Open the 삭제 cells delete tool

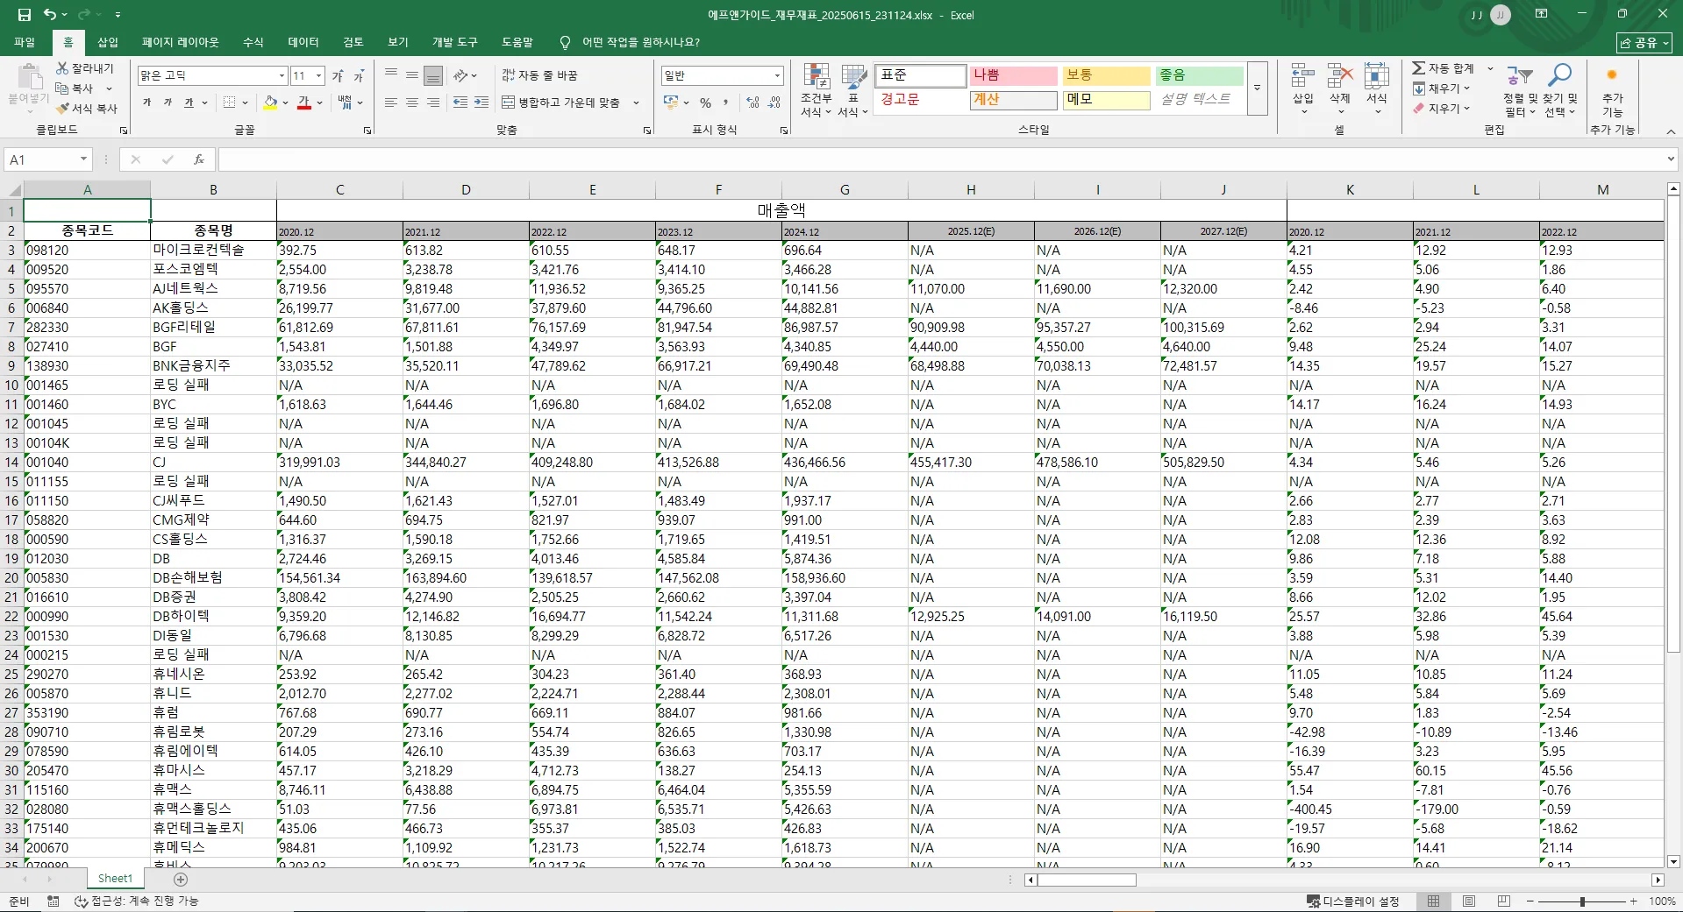(x=1339, y=88)
